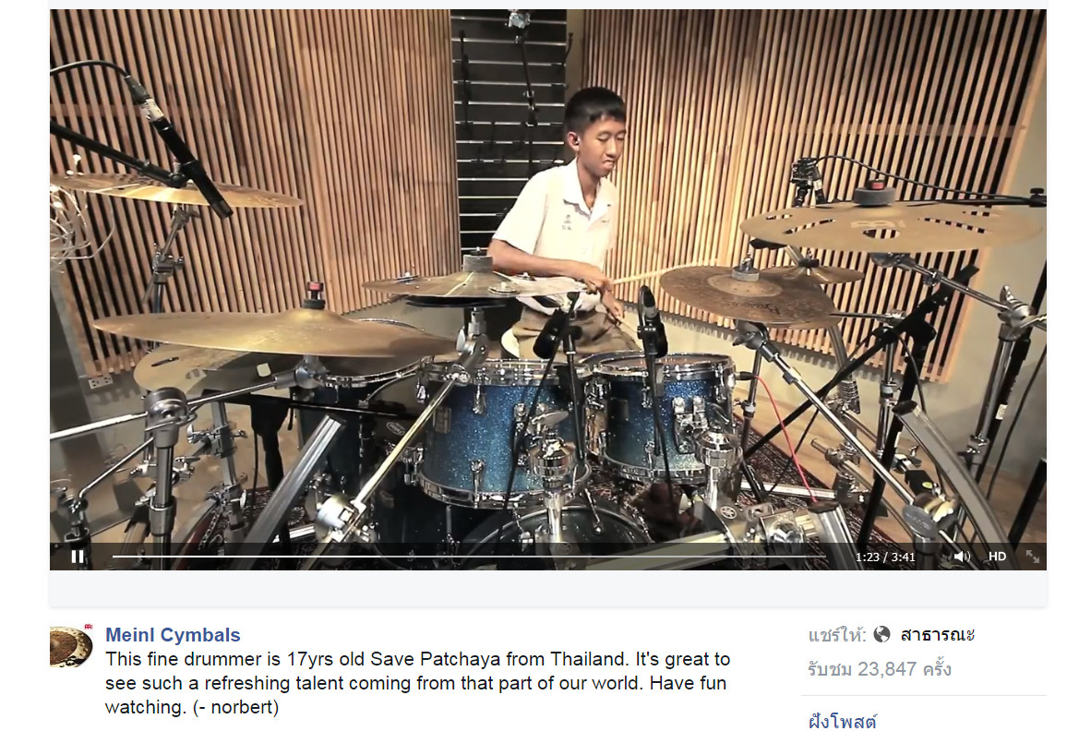Seek to the start of the progress bar
1067x731 pixels.
114,556
